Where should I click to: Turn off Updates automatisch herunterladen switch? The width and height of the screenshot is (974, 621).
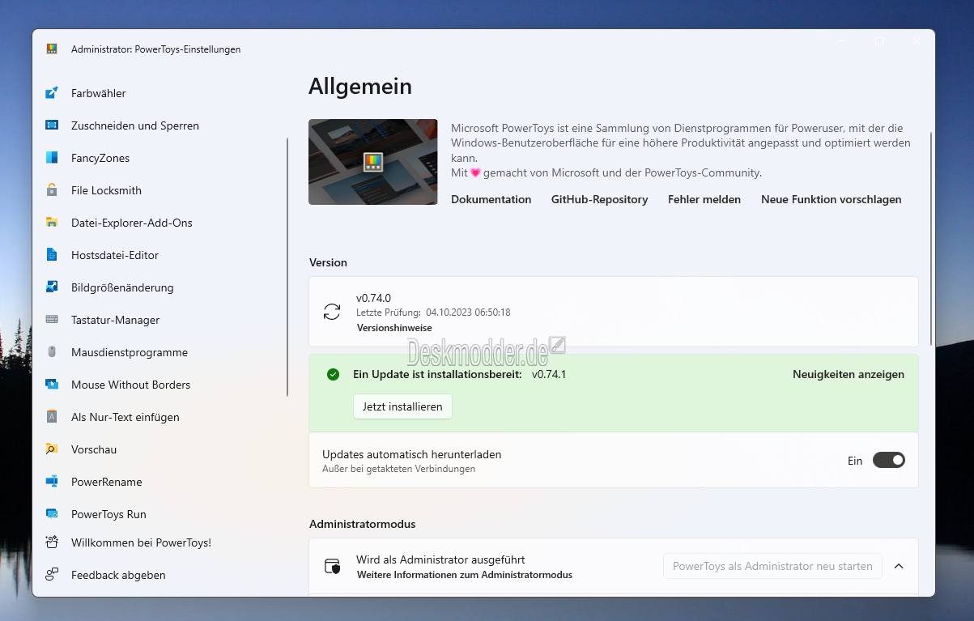pos(889,460)
